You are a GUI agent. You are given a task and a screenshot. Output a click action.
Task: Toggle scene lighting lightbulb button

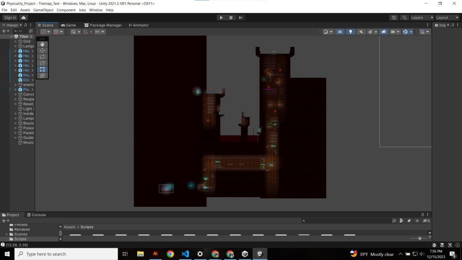[350, 32]
